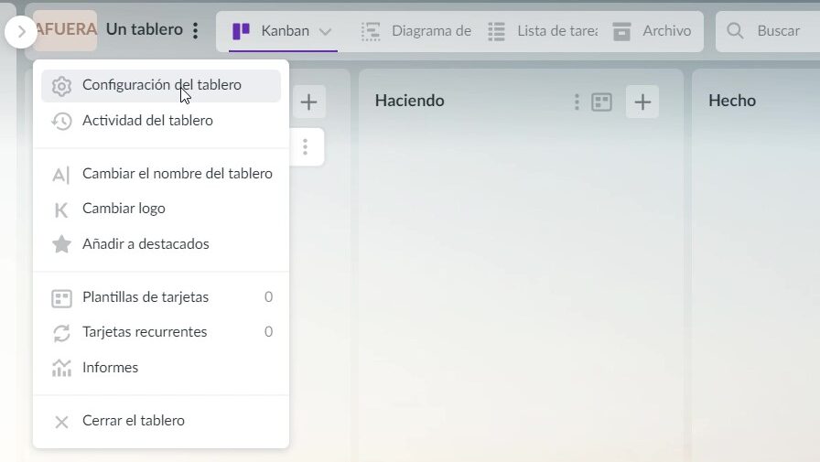The image size is (820, 462).
Task: Open the first column card's three-dot menu
Action: [x=305, y=147]
